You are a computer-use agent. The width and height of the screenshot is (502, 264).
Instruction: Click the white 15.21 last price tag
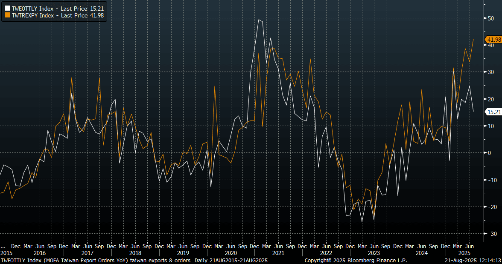(x=493, y=112)
